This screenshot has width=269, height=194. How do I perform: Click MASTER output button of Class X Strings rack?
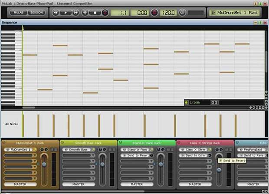tap(195, 184)
